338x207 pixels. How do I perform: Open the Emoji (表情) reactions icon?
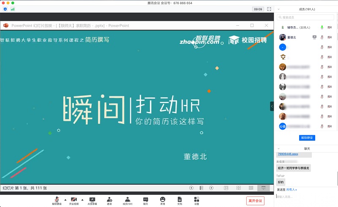163,199
